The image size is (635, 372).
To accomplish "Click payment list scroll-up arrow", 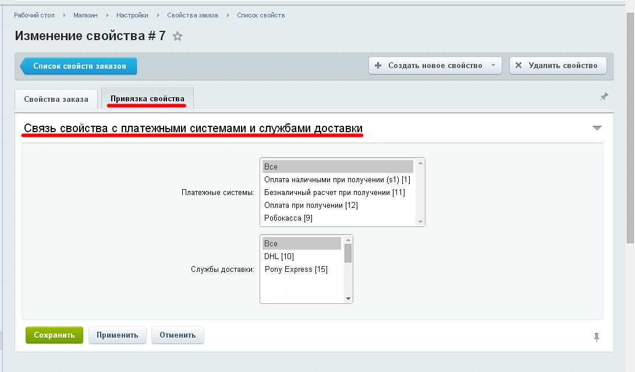I will click(420, 163).
